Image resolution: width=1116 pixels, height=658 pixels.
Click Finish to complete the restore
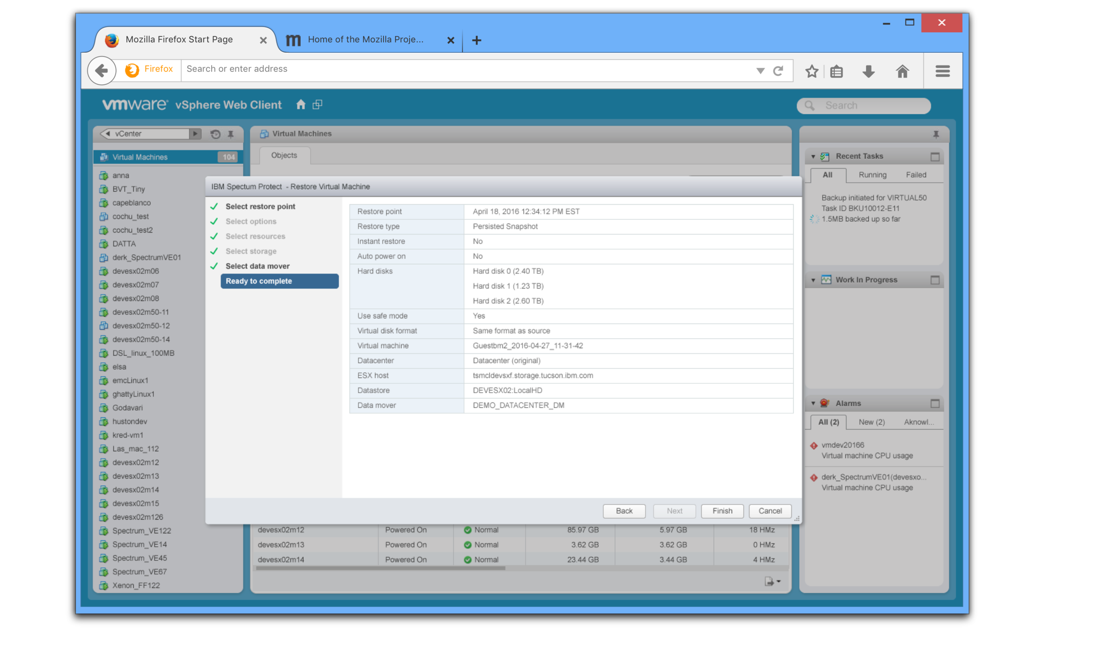pos(722,511)
